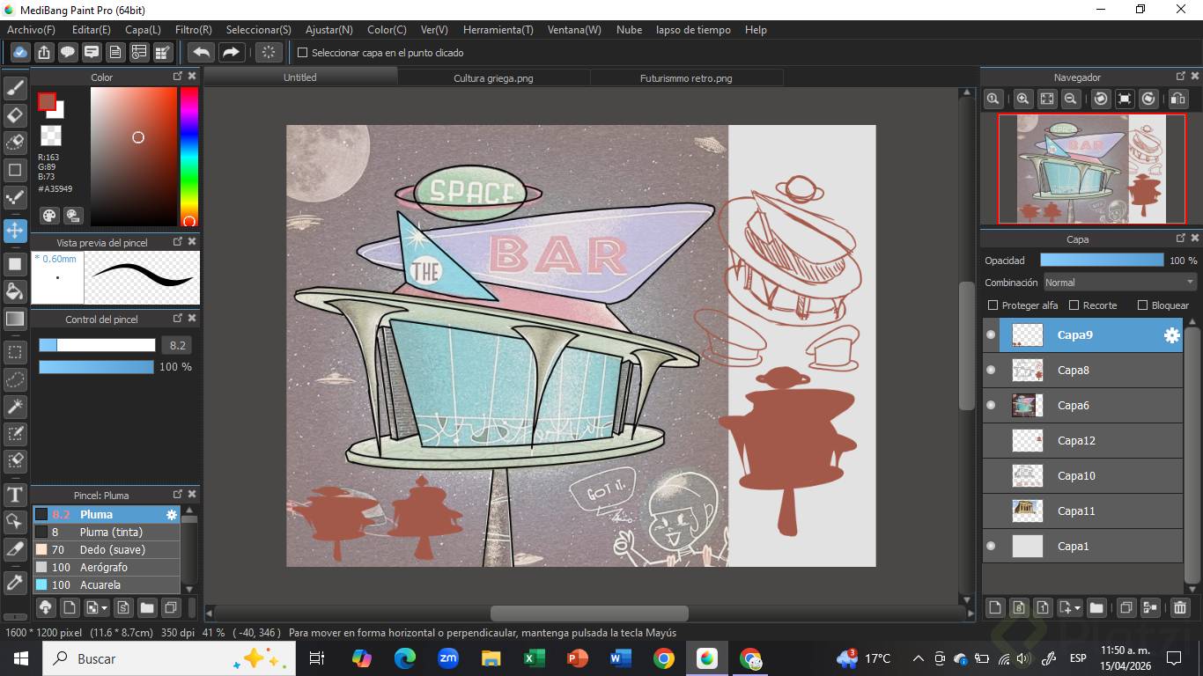Activate the Text tool
1203x676 pixels.
(15, 495)
